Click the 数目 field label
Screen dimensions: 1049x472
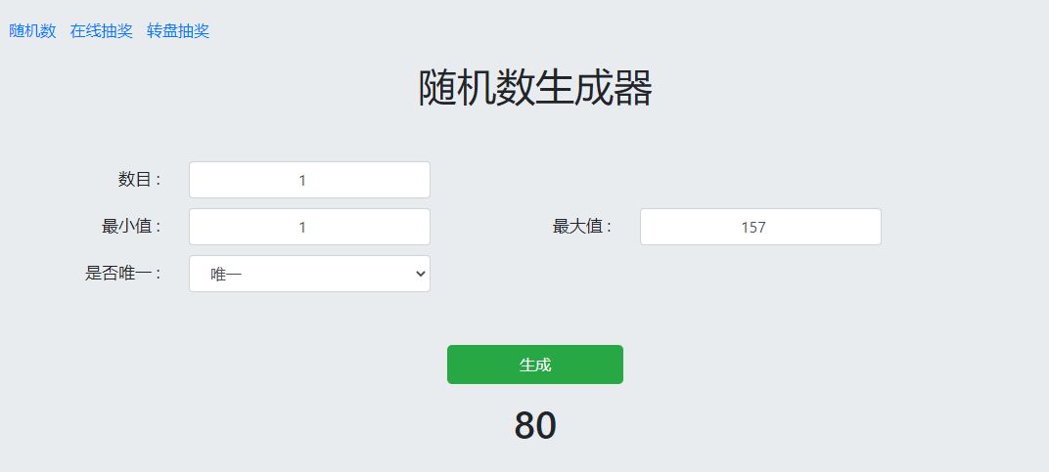click(139, 180)
